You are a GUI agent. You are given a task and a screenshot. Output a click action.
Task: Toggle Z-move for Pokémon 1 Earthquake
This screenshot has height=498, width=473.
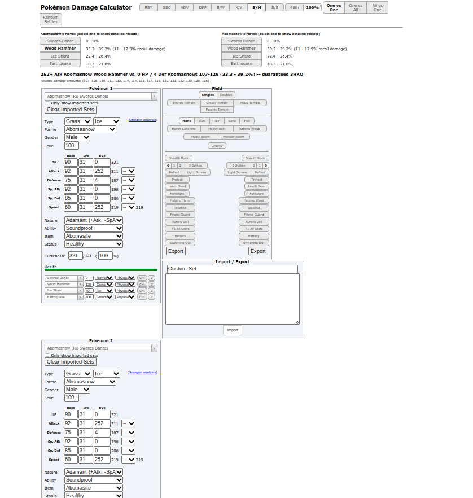coord(151,297)
